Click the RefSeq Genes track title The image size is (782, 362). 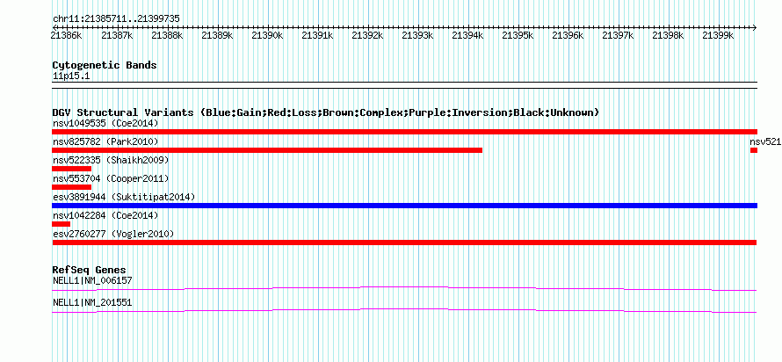tap(90, 271)
